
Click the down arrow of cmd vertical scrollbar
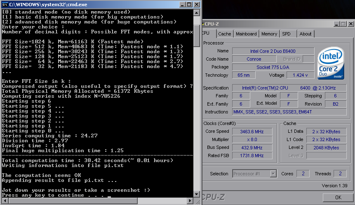[197, 194]
